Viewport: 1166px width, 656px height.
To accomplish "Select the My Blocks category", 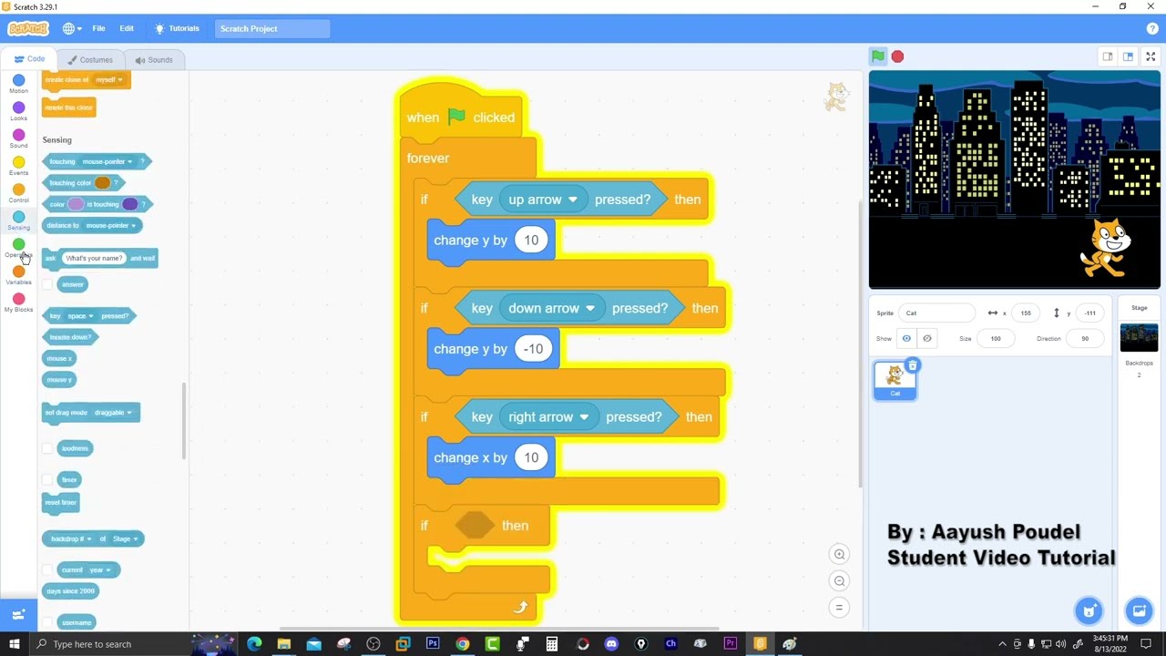I will click(18, 303).
